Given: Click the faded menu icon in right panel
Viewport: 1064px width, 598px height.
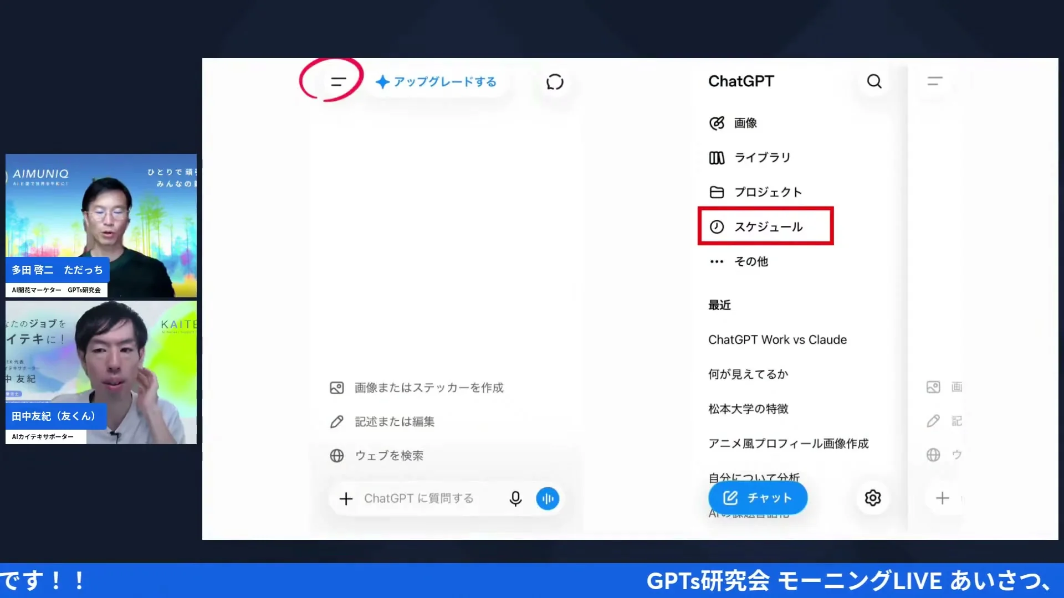Looking at the screenshot, I should 935,81.
